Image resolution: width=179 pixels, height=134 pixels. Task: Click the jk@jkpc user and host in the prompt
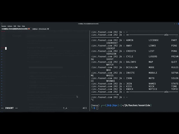click(x=112, y=106)
